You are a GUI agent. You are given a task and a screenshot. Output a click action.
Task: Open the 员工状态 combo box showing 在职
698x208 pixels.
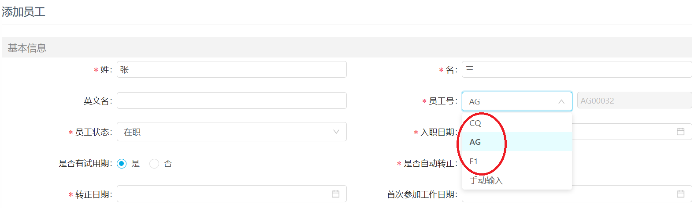pyautogui.click(x=232, y=132)
